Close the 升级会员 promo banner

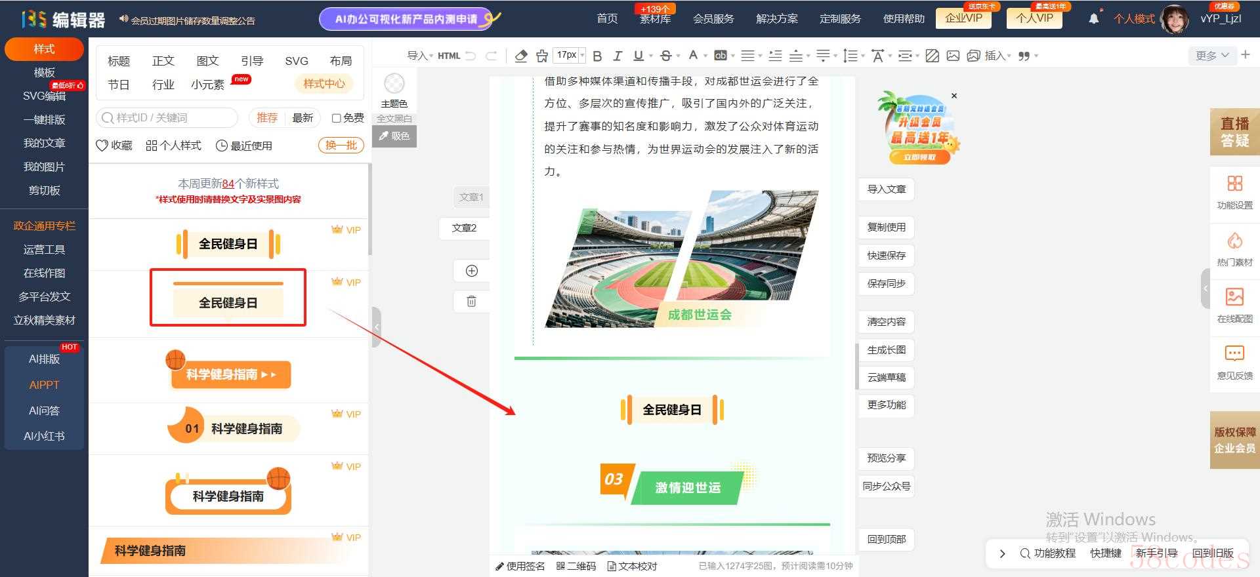coord(954,96)
